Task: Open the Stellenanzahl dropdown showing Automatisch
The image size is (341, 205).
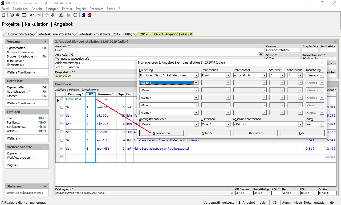Action: tap(264, 76)
